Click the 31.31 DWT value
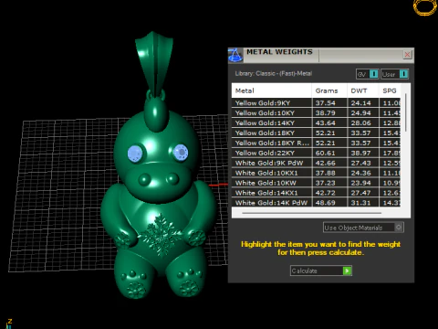Viewport: 438px width, 329px height. 360,203
